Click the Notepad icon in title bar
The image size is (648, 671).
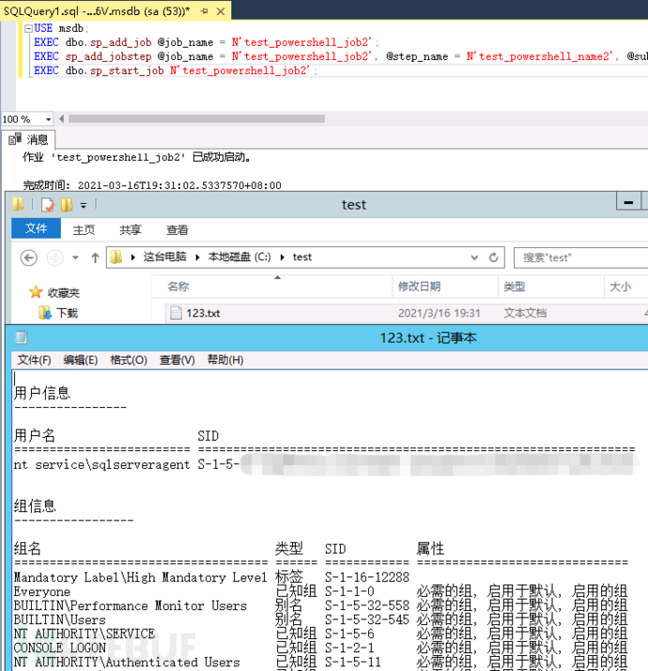click(x=22, y=337)
